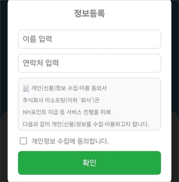Click the line ending with 합니다.
This screenshot has height=182, width=179.
[x=86, y=124]
